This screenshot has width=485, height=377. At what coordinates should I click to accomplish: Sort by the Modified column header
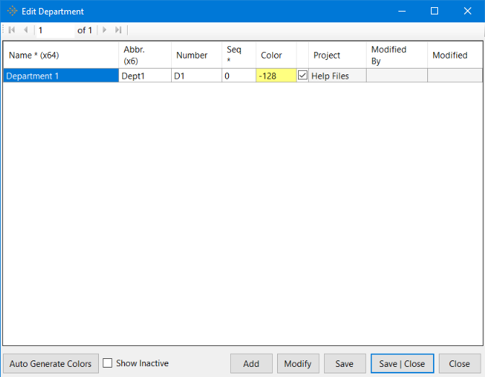(455, 55)
